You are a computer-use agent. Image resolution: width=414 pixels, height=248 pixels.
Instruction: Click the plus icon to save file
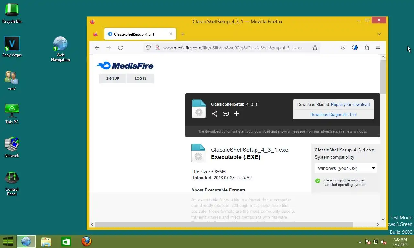tap(236, 114)
